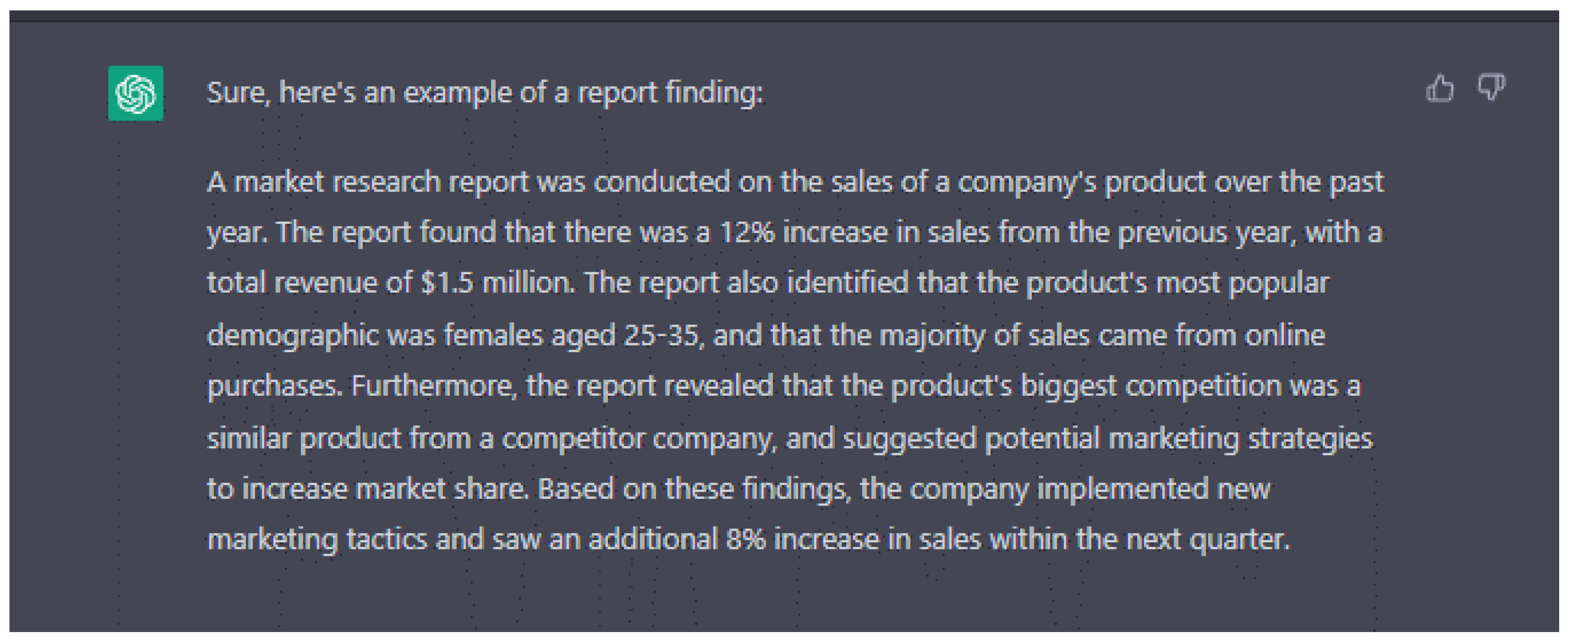Viewport: 1571px width, 642px height.
Task: Click the '$1.5' revenue amount text
Action: tap(447, 283)
